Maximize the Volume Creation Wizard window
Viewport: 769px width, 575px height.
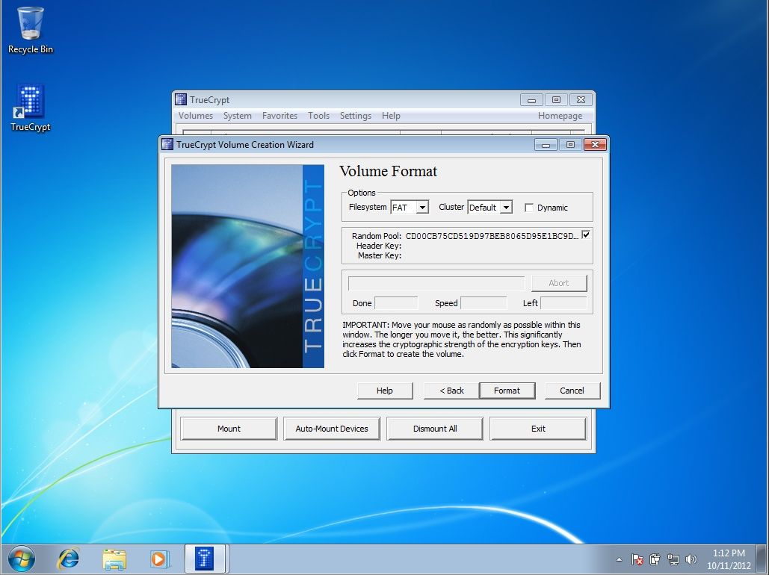[x=570, y=145]
